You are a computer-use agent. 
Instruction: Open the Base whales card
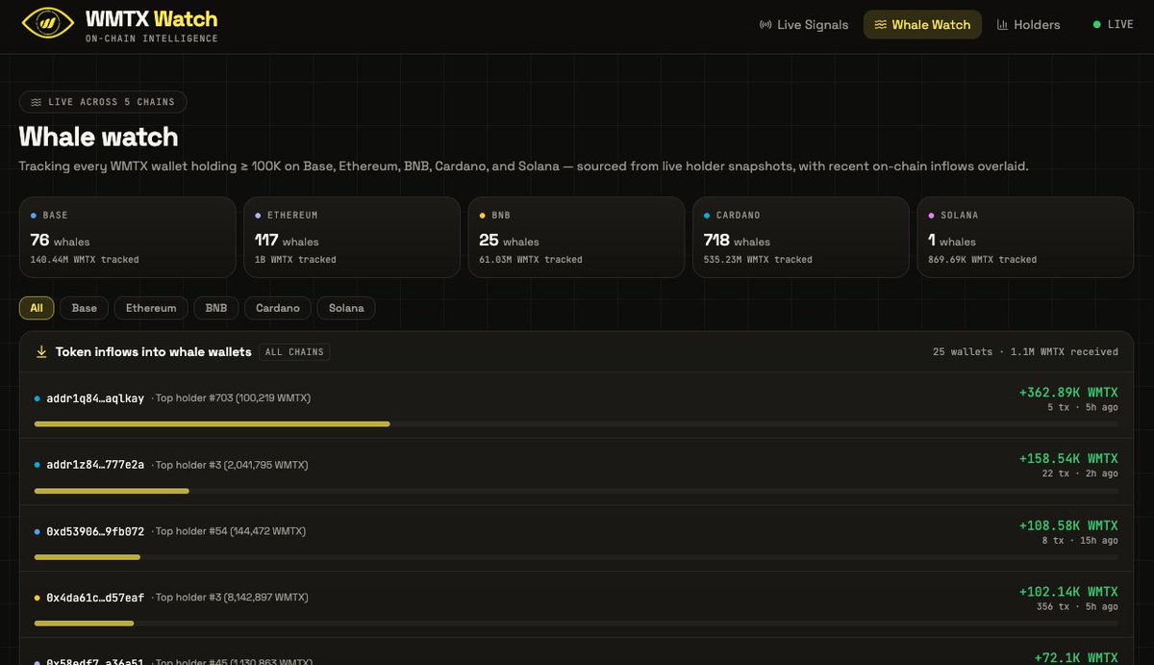pos(127,238)
